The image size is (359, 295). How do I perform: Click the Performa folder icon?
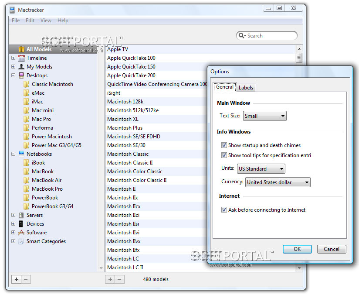[x=26, y=128]
